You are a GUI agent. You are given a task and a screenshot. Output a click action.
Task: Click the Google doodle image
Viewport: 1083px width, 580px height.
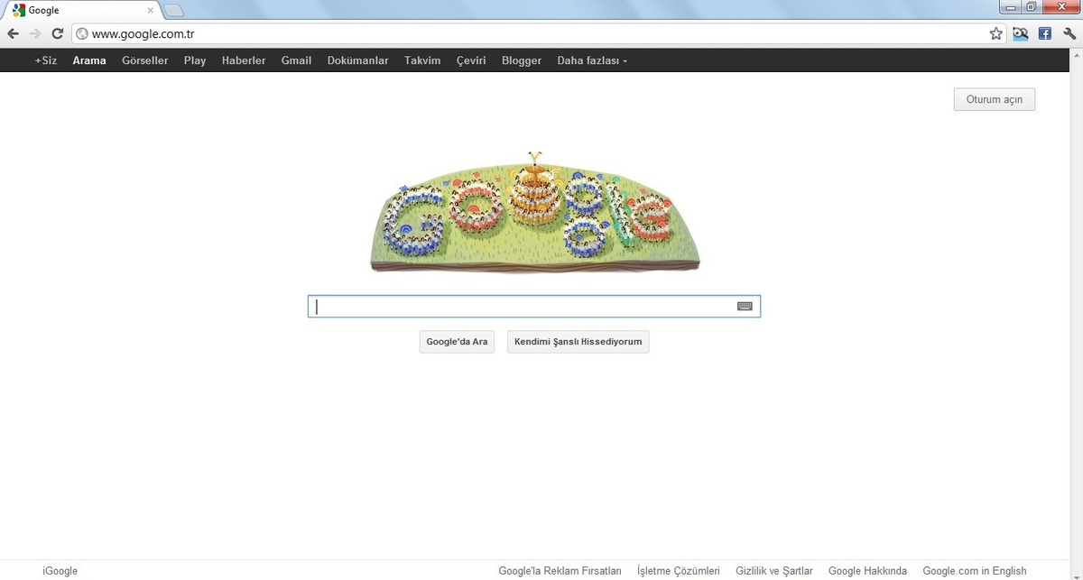coord(534,211)
